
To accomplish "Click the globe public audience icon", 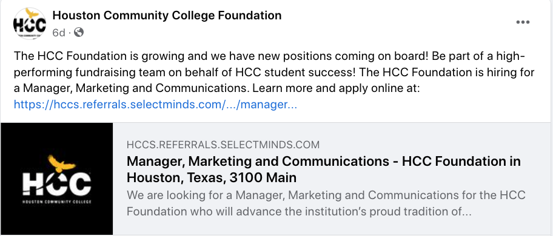I will pos(79,32).
